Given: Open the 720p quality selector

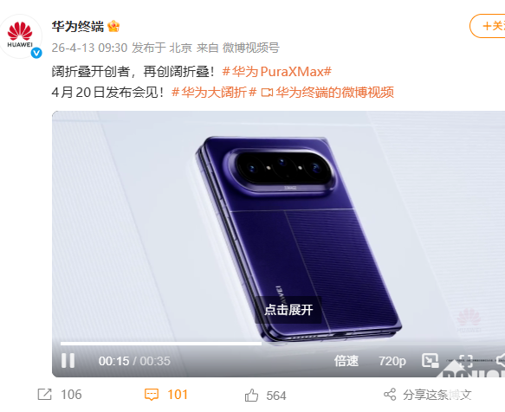Looking at the screenshot, I should 392,361.
